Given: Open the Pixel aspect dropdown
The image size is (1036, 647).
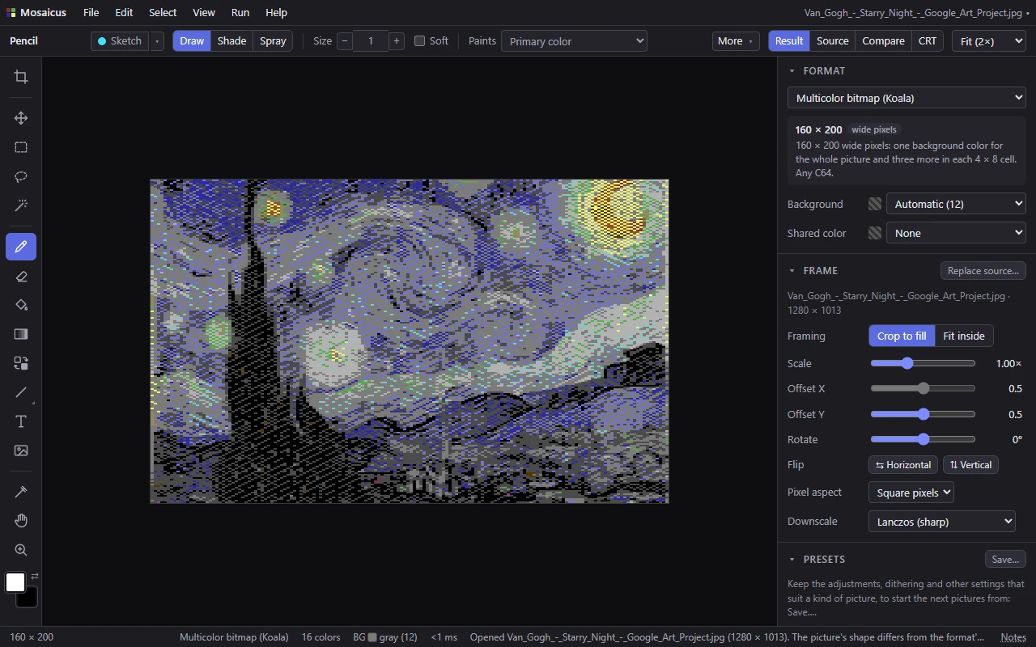Looking at the screenshot, I should coord(911,493).
